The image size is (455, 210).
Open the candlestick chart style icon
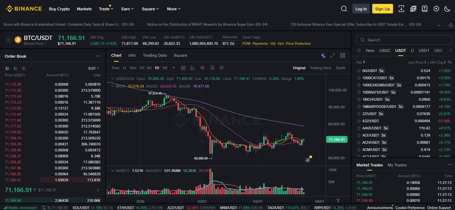[x=202, y=68]
